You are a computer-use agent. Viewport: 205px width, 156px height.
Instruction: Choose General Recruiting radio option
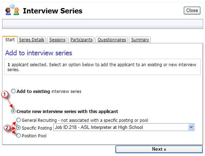18,120
